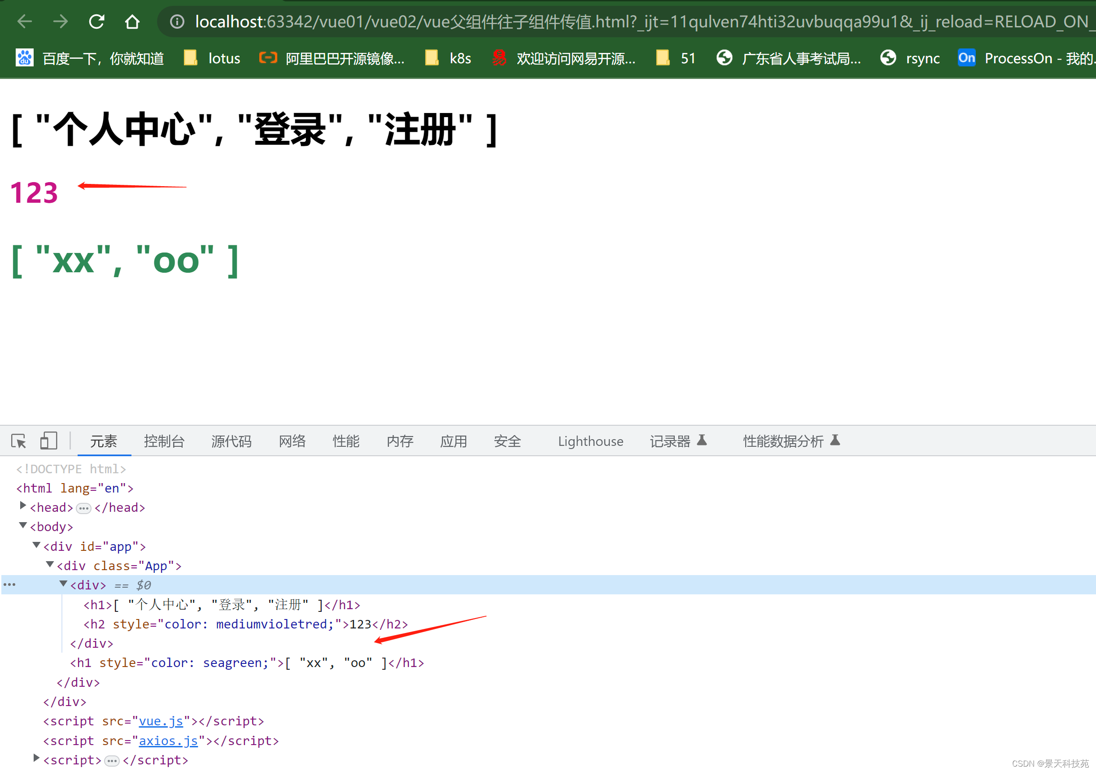This screenshot has width=1096, height=772.
Task: Select the html lang="en" line
Action: point(75,488)
